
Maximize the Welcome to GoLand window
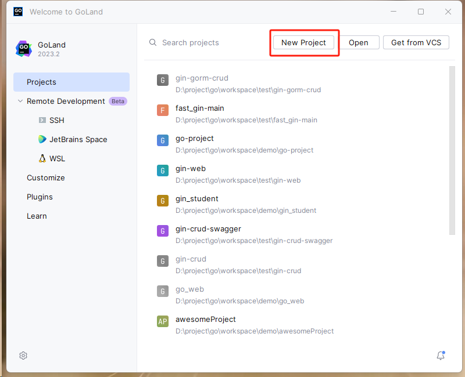tap(421, 12)
